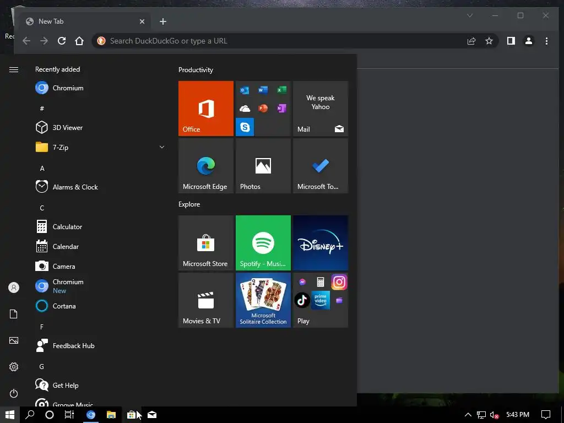
Task: Open Documents from the Start sidebar
Action: pyautogui.click(x=14, y=314)
